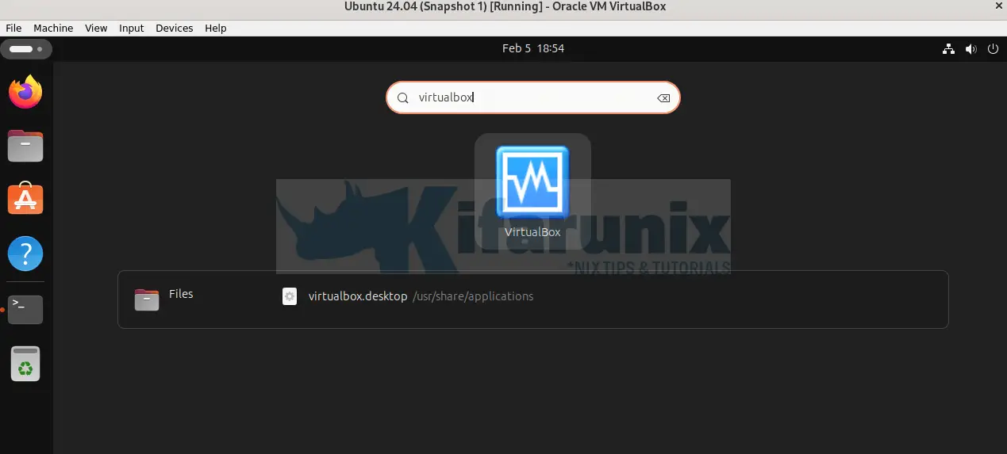Viewport: 1007px width, 454px height.
Task: Open the clock showing Feb 5 18:54
Action: click(532, 48)
